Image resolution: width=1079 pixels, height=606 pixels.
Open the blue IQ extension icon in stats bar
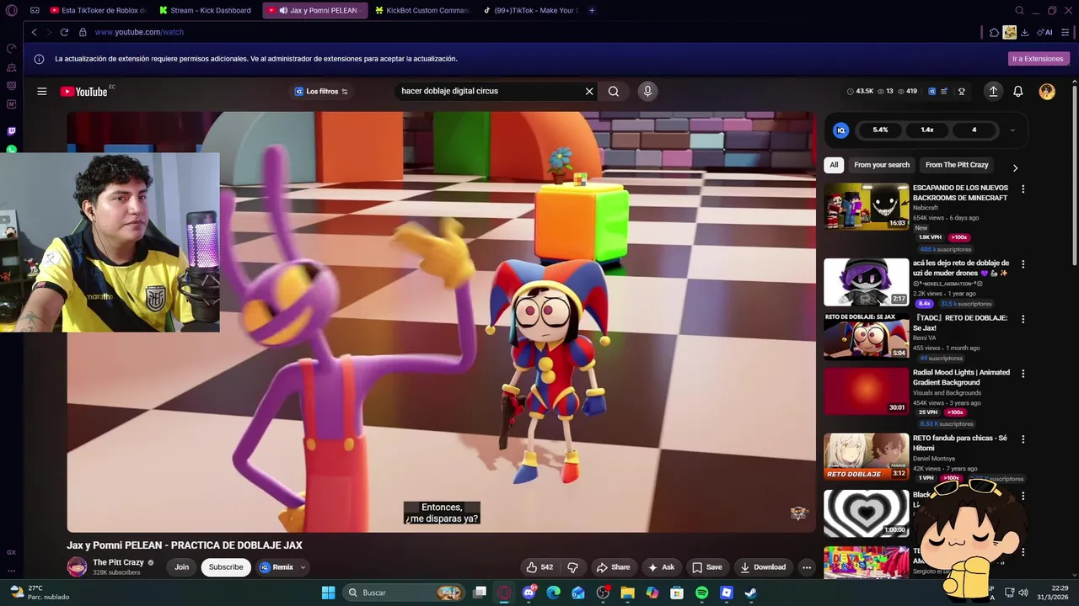point(931,91)
